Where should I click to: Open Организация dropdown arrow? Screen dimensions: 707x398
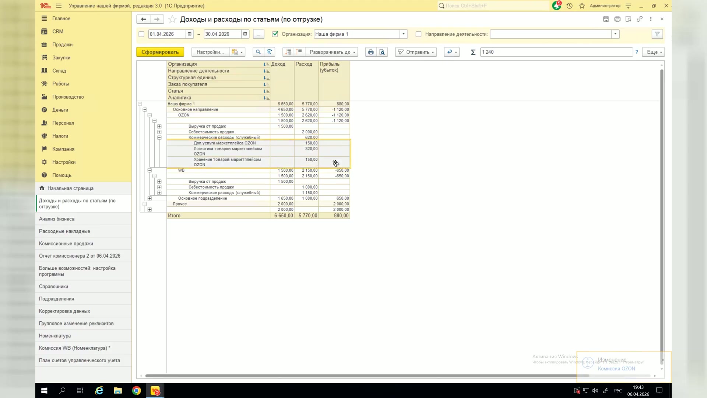pos(404,34)
